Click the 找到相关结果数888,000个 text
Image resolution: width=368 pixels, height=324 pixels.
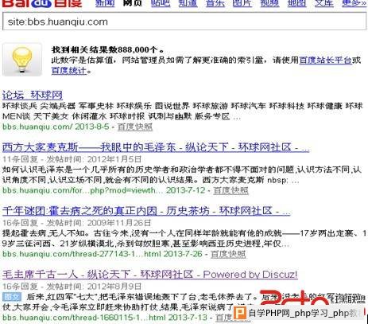click(x=108, y=49)
